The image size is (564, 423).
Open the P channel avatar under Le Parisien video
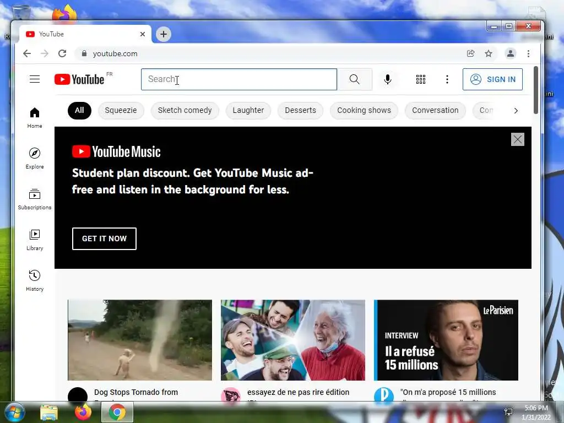[x=384, y=394]
